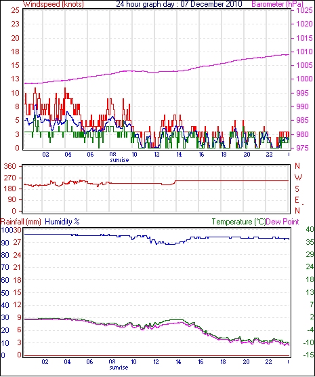Click the W compass direction label
This screenshot has width=315, height=377.
(x=298, y=178)
